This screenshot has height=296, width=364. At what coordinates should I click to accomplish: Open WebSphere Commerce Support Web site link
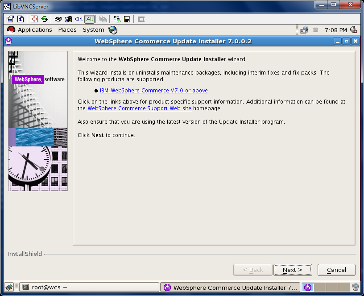click(140, 108)
